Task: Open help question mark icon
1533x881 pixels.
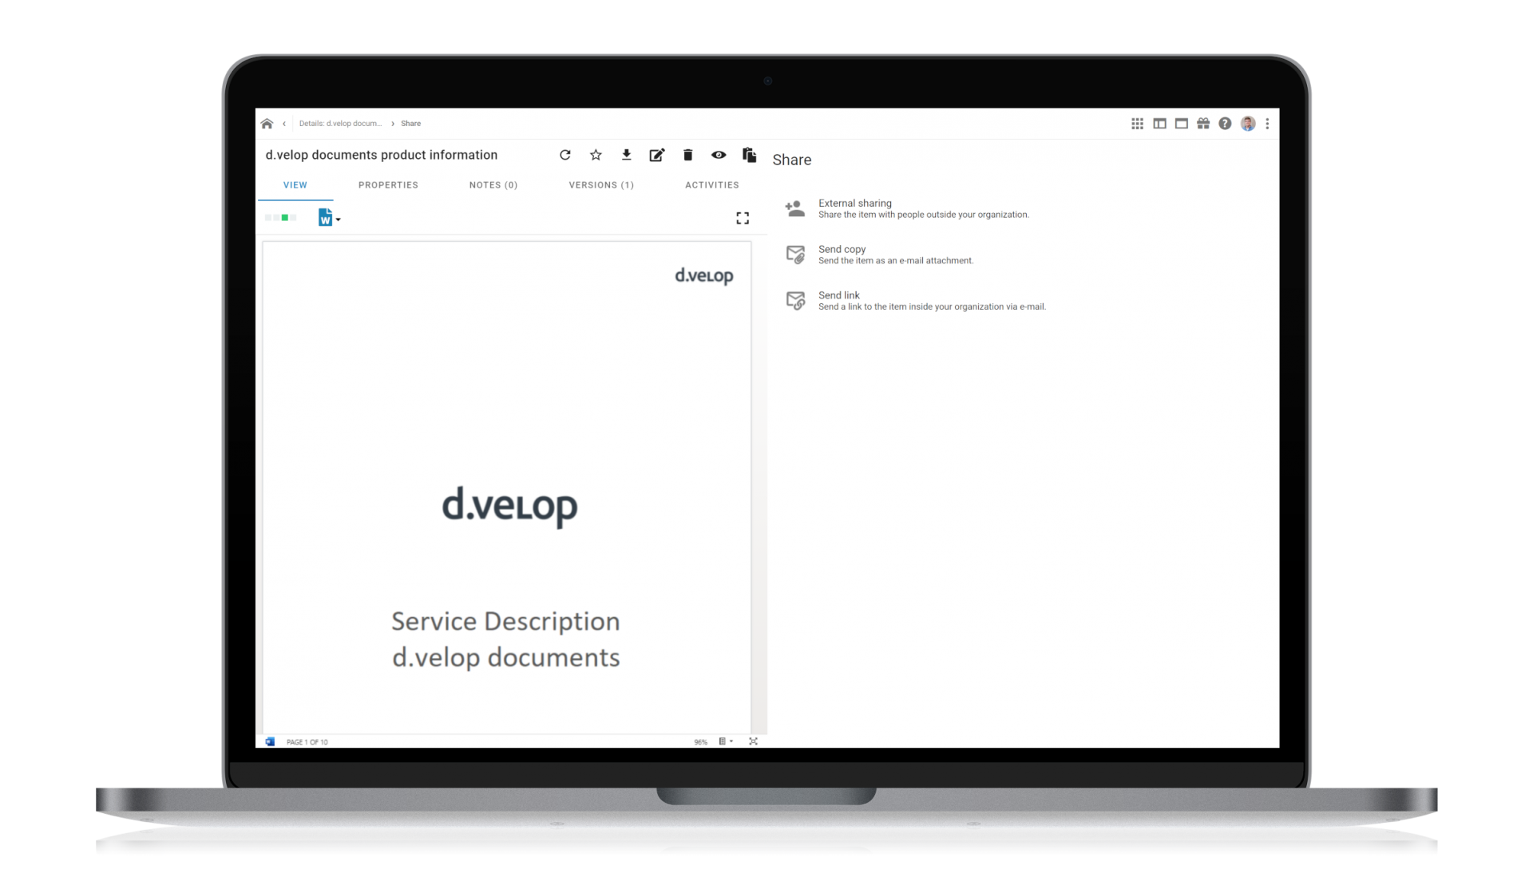Action: (1225, 124)
